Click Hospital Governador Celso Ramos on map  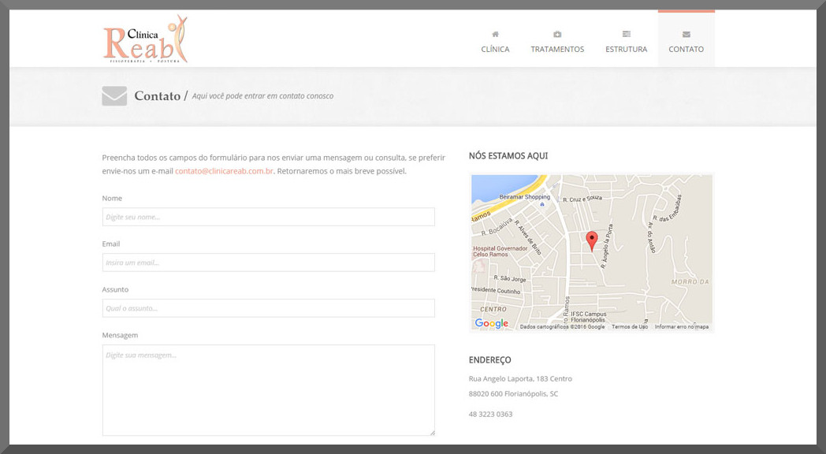point(500,251)
